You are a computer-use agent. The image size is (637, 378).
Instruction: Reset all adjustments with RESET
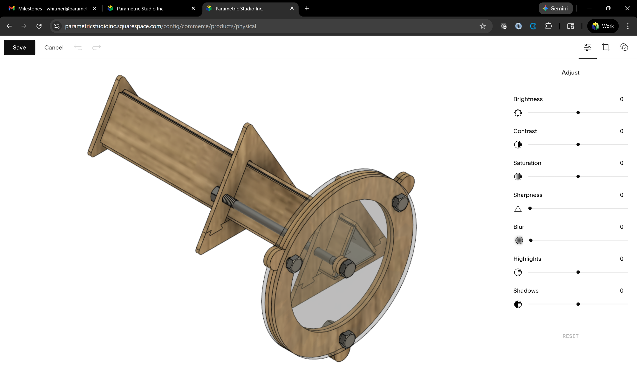[x=570, y=336]
